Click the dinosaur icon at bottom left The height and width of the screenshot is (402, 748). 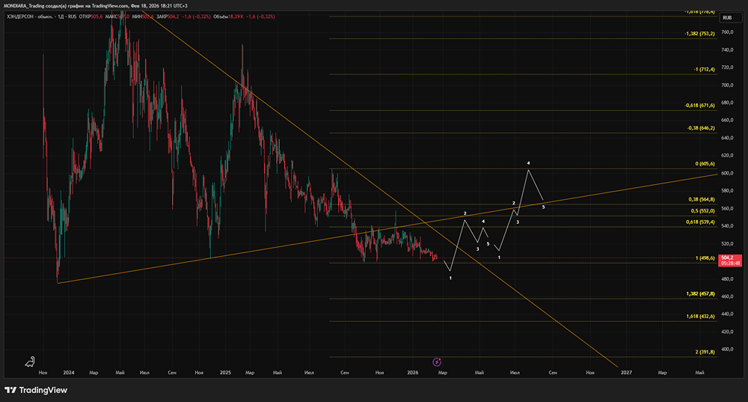coord(30,362)
